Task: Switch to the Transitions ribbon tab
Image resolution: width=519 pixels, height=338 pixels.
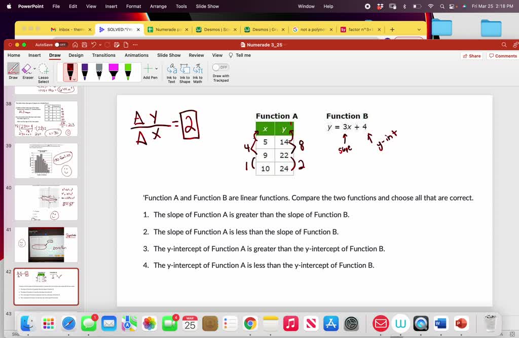Action: 103,55
